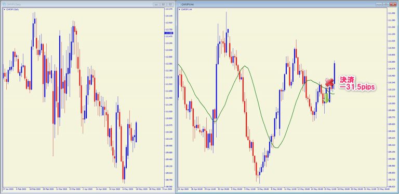The width and height of the screenshot is (399, 194).
Task: Click the CHFJPY Daily window title icon
Action: click(4, 4)
